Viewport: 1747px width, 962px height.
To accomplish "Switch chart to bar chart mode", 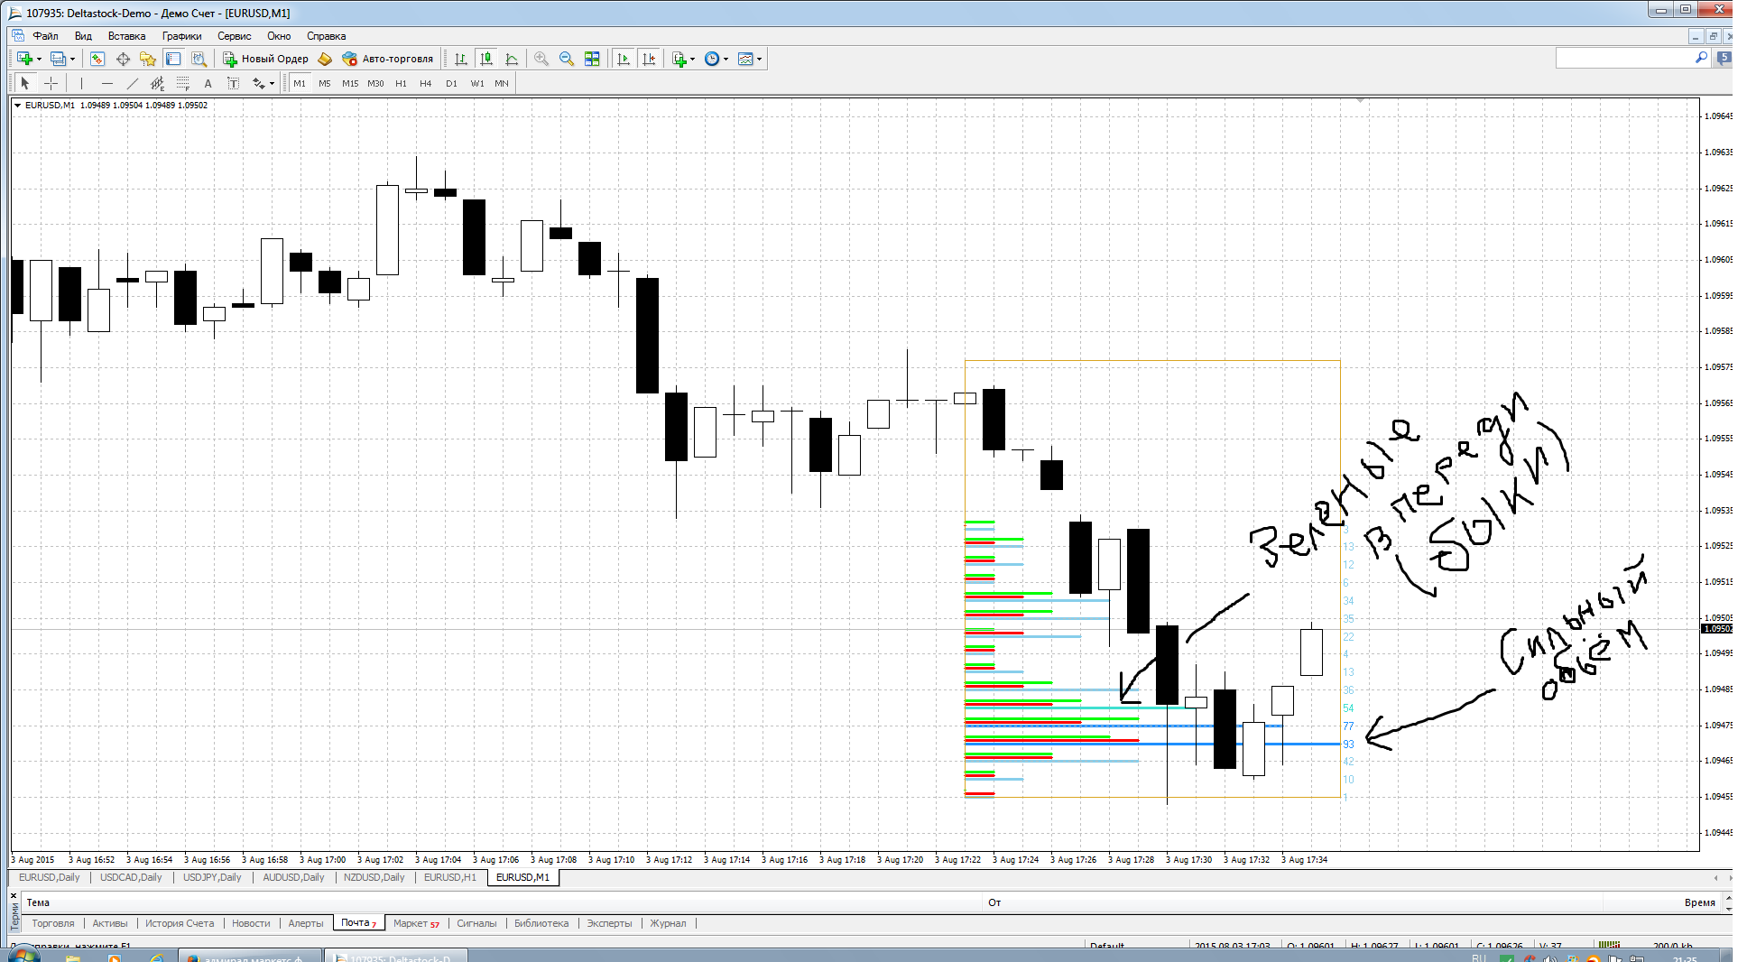I will tap(461, 59).
